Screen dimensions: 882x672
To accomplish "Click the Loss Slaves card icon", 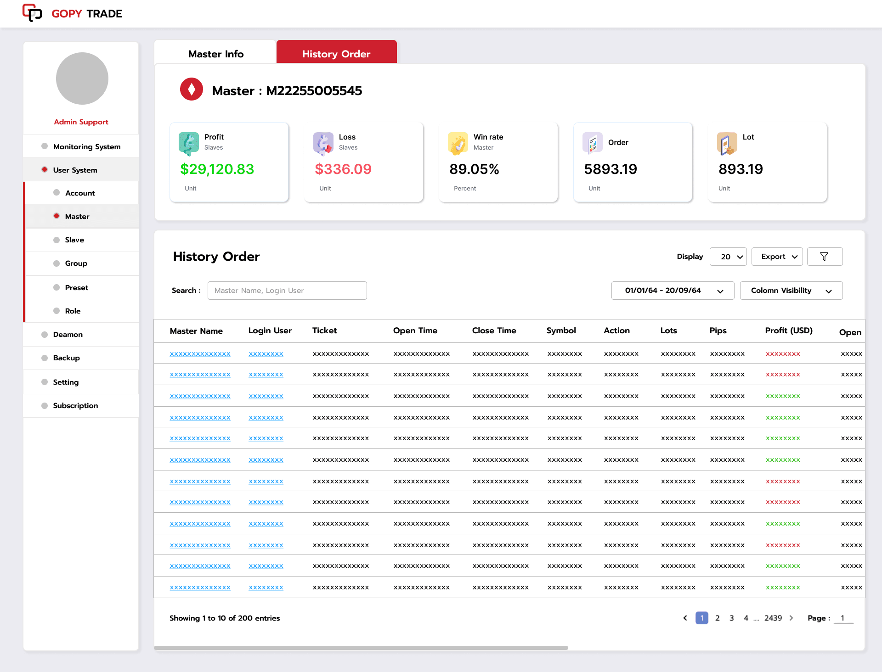I will 323,143.
